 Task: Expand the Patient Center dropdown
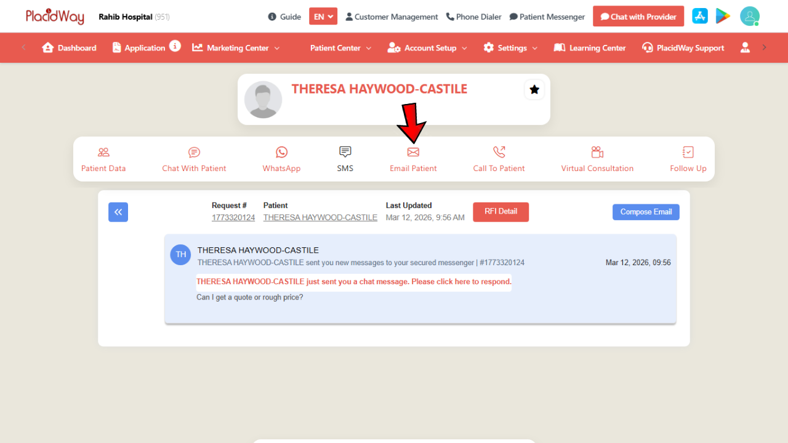click(x=340, y=48)
